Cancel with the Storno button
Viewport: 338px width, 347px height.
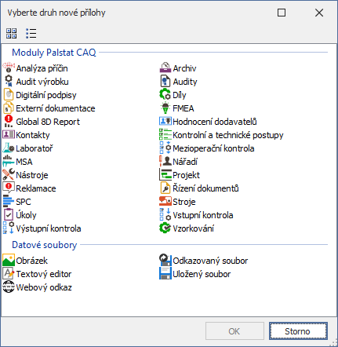click(x=298, y=331)
